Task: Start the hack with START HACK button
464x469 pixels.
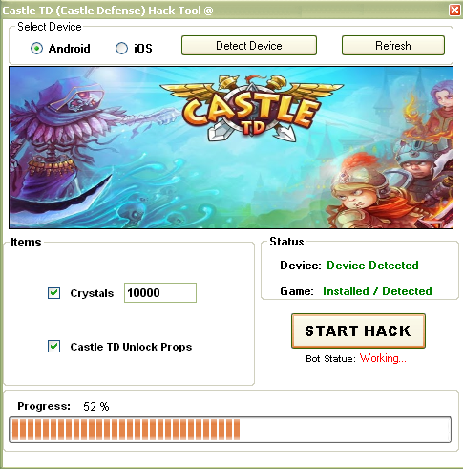Action: 358,330
